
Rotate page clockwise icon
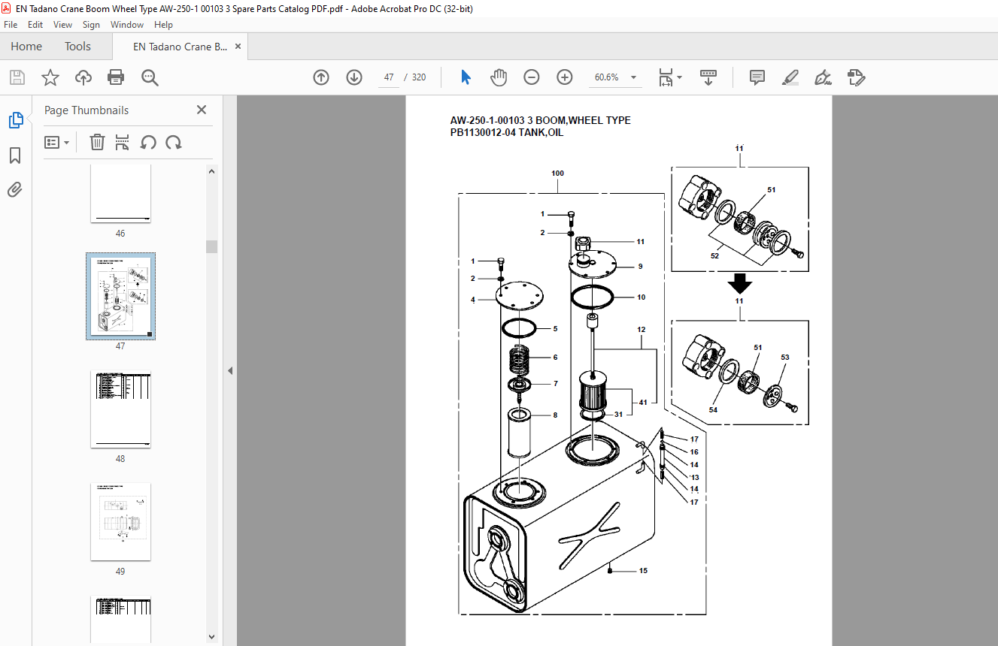(174, 142)
